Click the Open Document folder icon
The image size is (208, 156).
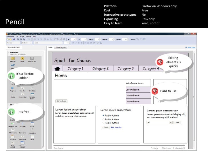tap(11, 39)
